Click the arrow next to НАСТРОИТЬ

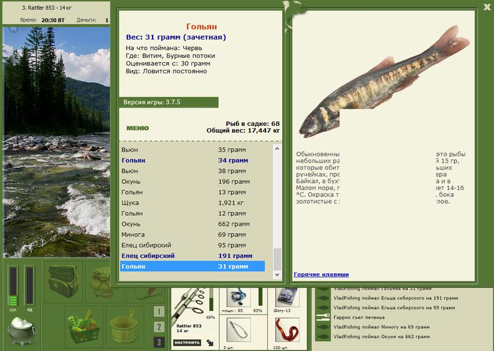210,342
